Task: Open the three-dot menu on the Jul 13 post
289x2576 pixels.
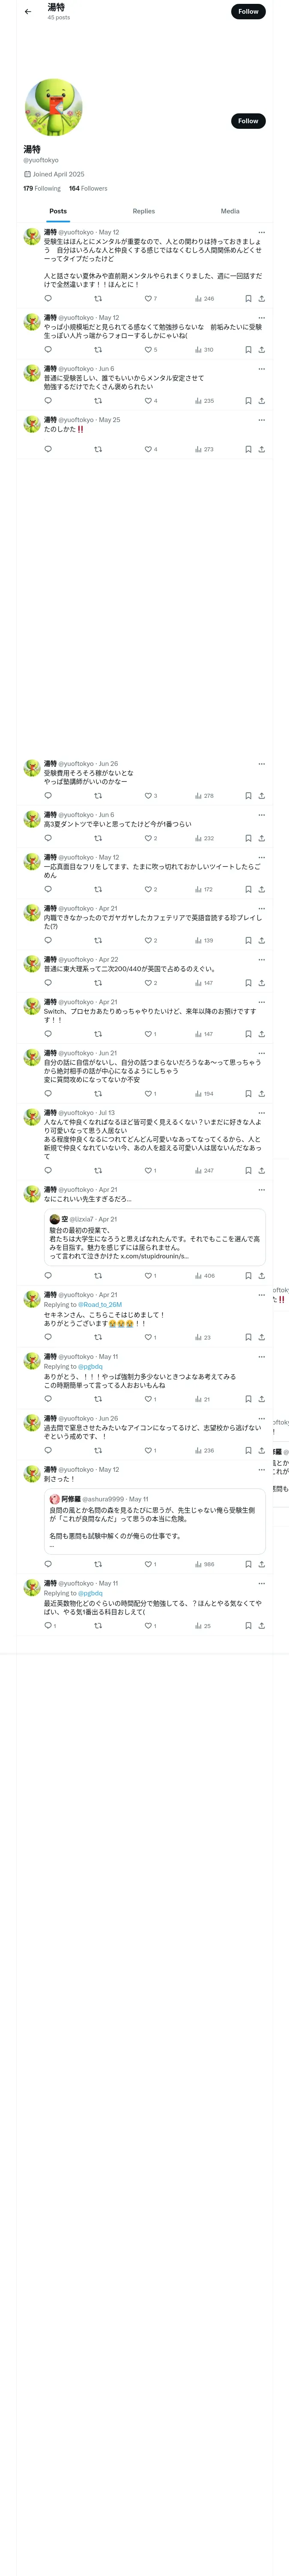Action: pyautogui.click(x=261, y=1112)
